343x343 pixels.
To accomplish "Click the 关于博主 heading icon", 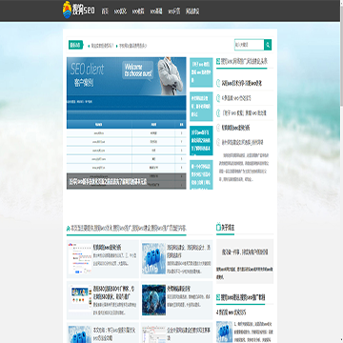I will pyautogui.click(x=218, y=228).
